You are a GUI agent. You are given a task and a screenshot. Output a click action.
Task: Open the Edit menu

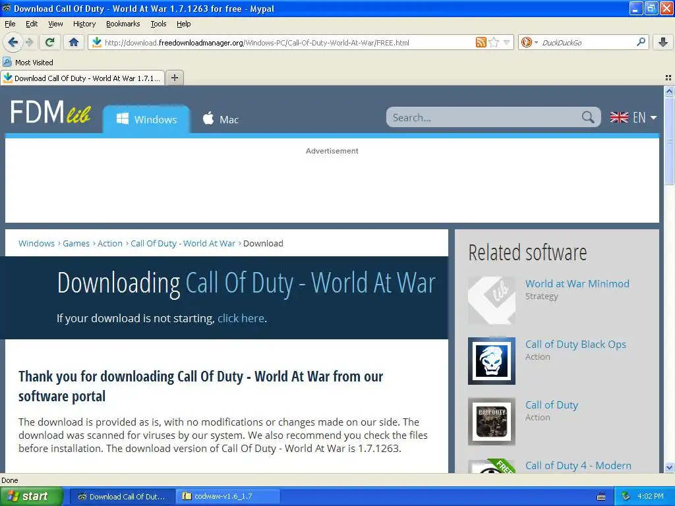pyautogui.click(x=32, y=24)
